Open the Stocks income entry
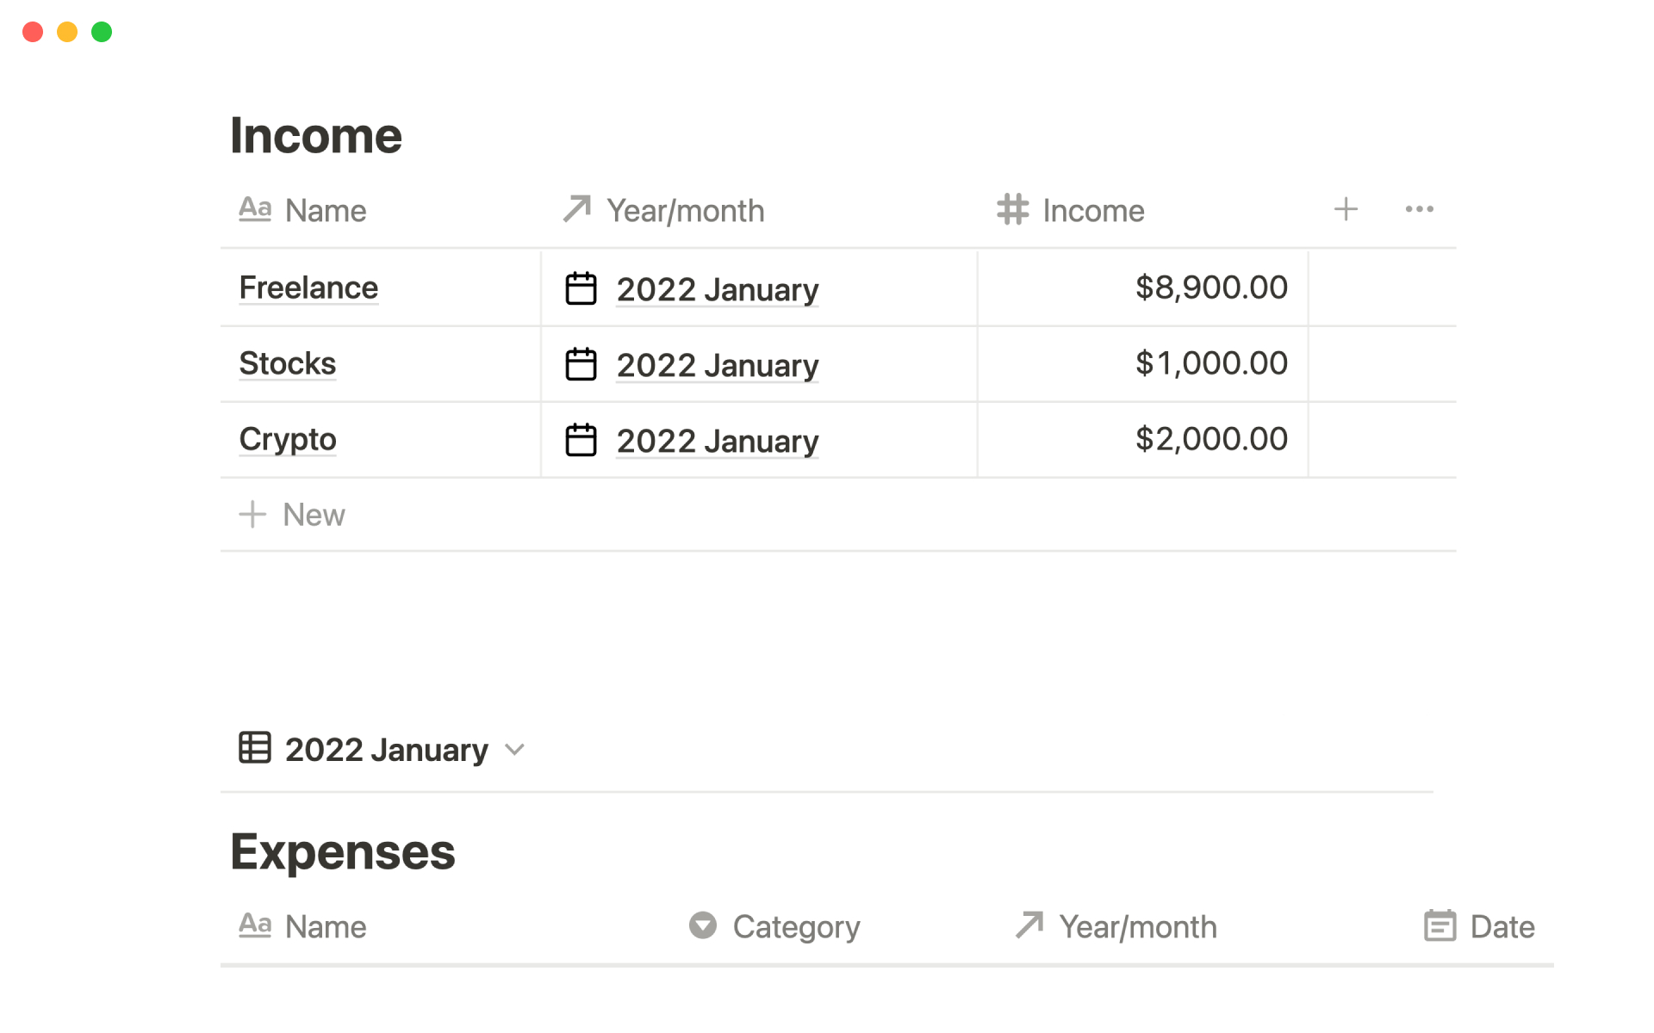1654x1033 pixels. point(287,363)
